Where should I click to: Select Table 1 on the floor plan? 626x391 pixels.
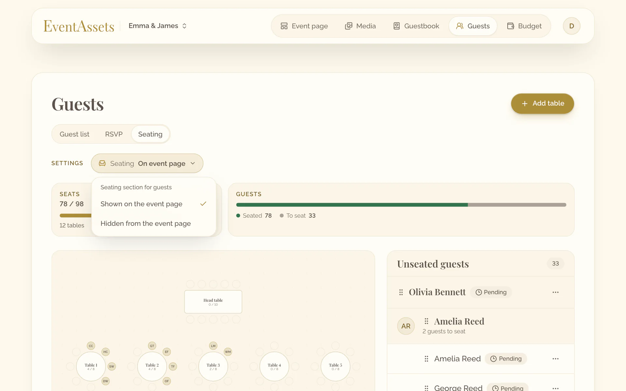pyautogui.click(x=91, y=367)
